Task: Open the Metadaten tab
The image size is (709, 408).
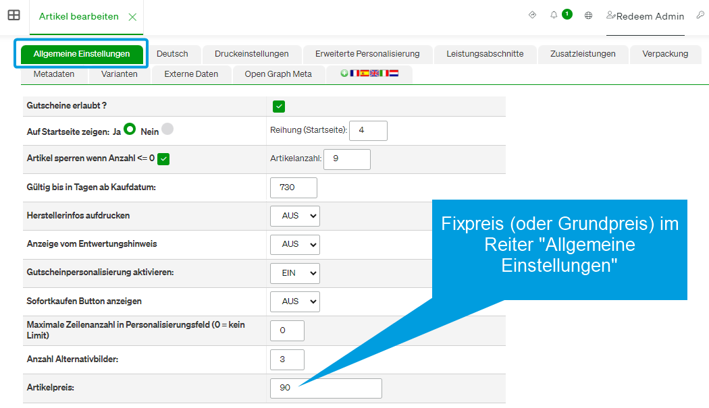Action: 54,74
